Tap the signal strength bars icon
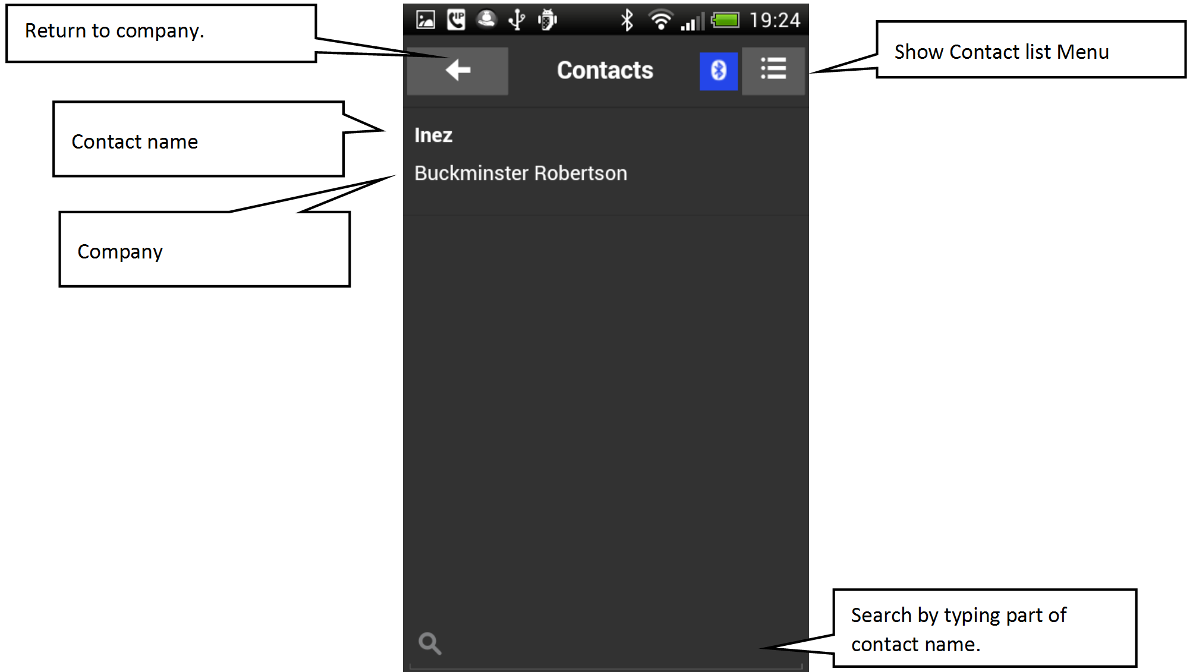This screenshot has height=672, width=1193. pyautogui.click(x=692, y=21)
